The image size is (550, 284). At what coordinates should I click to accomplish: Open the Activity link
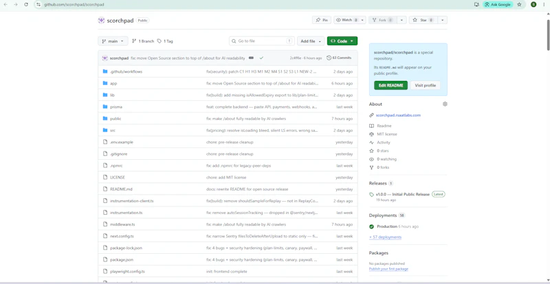[384, 143]
